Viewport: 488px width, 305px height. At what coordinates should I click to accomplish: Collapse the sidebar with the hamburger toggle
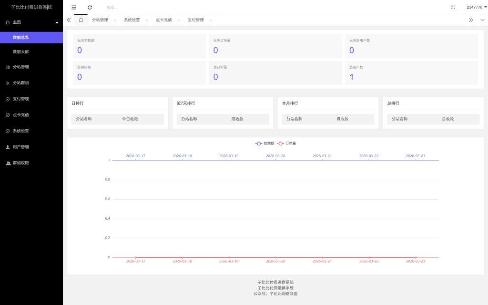73,7
